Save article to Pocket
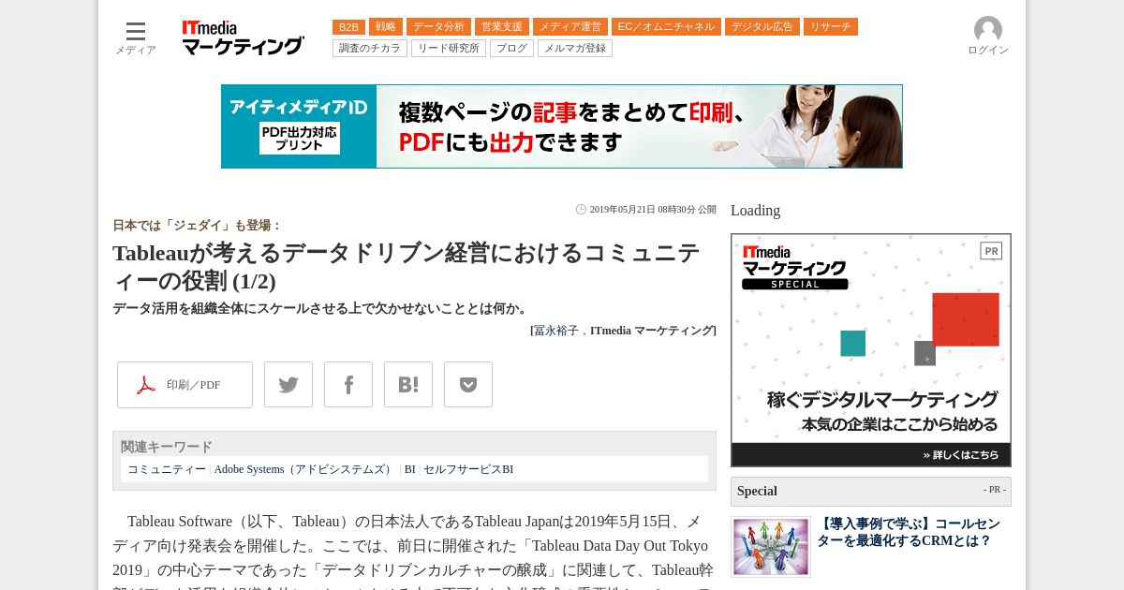This screenshot has height=590, width=1124. coord(468,385)
